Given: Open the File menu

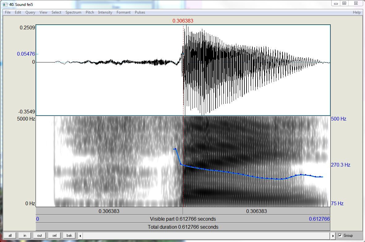Looking at the screenshot, I should pos(8,12).
